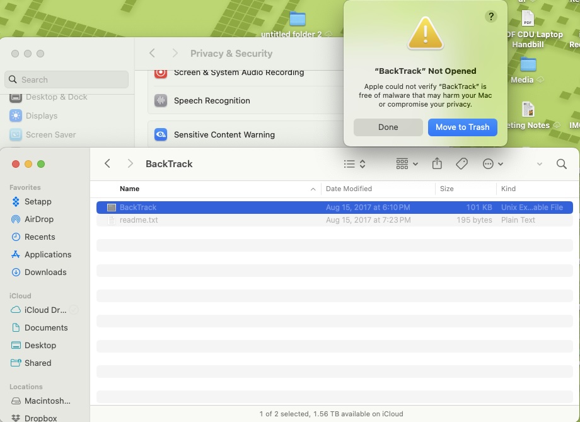Open Sensitive Content Warning settings

point(224,135)
